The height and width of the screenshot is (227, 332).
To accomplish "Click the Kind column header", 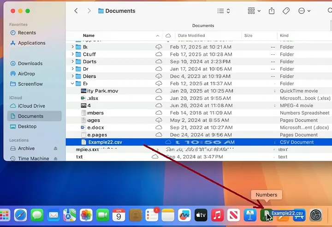I will [x=285, y=35].
